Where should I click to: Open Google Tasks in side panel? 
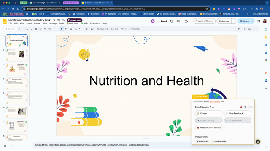pos(266,45)
